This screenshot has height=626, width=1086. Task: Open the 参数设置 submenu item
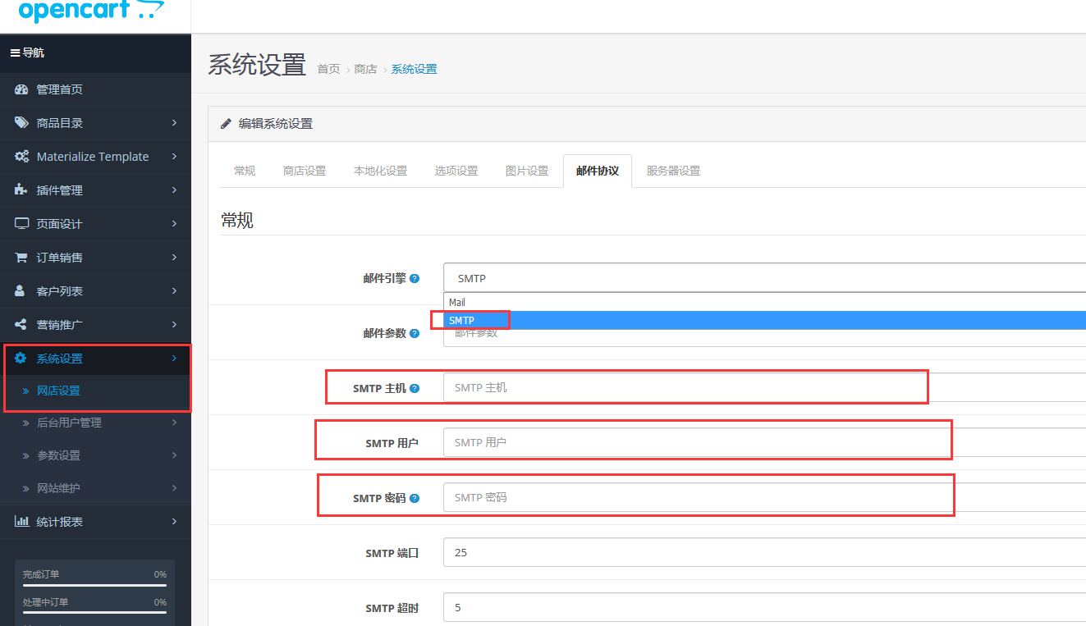pos(95,455)
